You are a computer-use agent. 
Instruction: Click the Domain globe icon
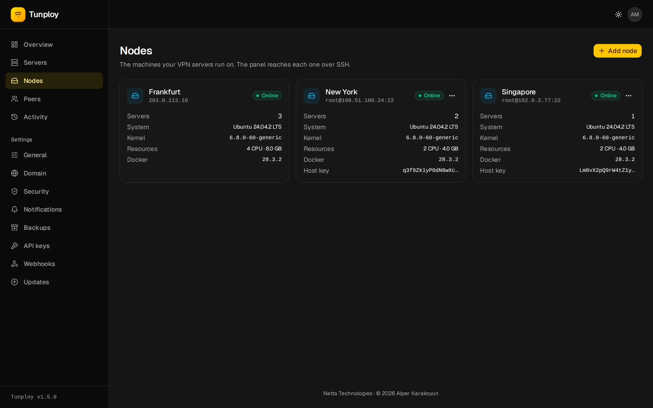click(x=14, y=173)
